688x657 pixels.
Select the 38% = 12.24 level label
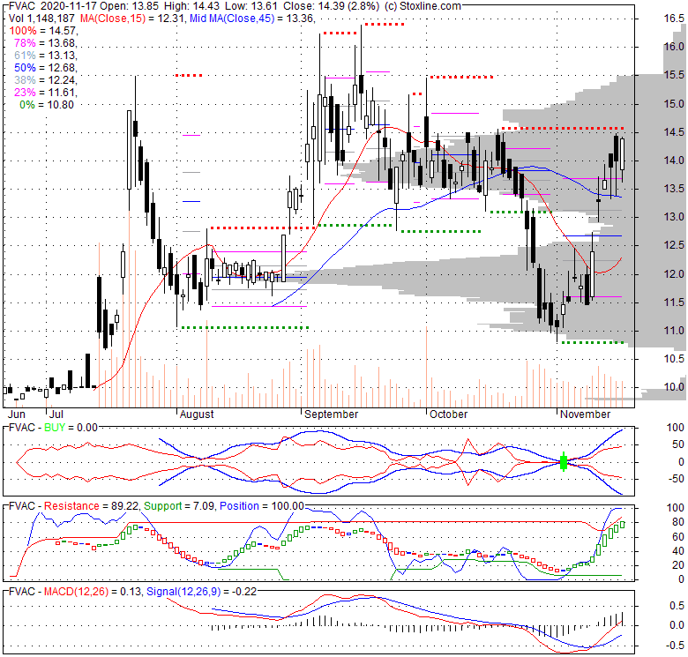pyautogui.click(x=45, y=80)
